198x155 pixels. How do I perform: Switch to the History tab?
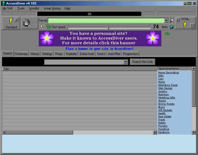pos(35,54)
